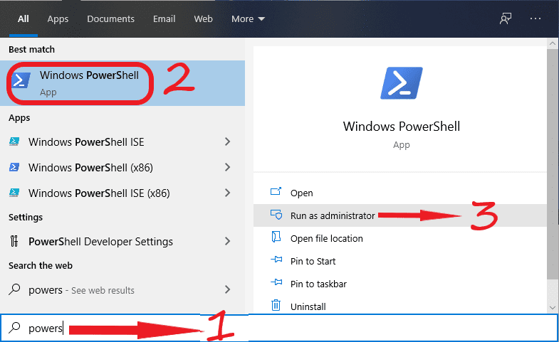Open the Apps search tab

(x=58, y=19)
